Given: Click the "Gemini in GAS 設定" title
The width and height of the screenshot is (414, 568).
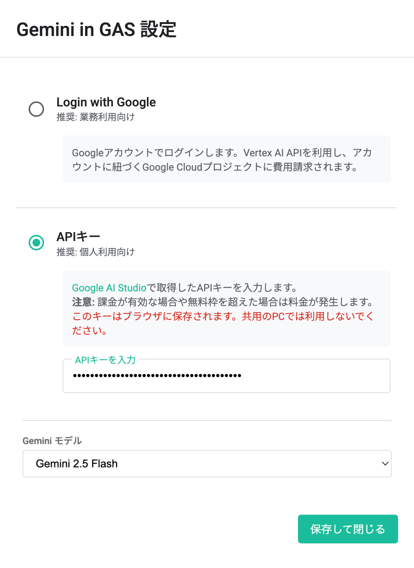Looking at the screenshot, I should coord(96,29).
